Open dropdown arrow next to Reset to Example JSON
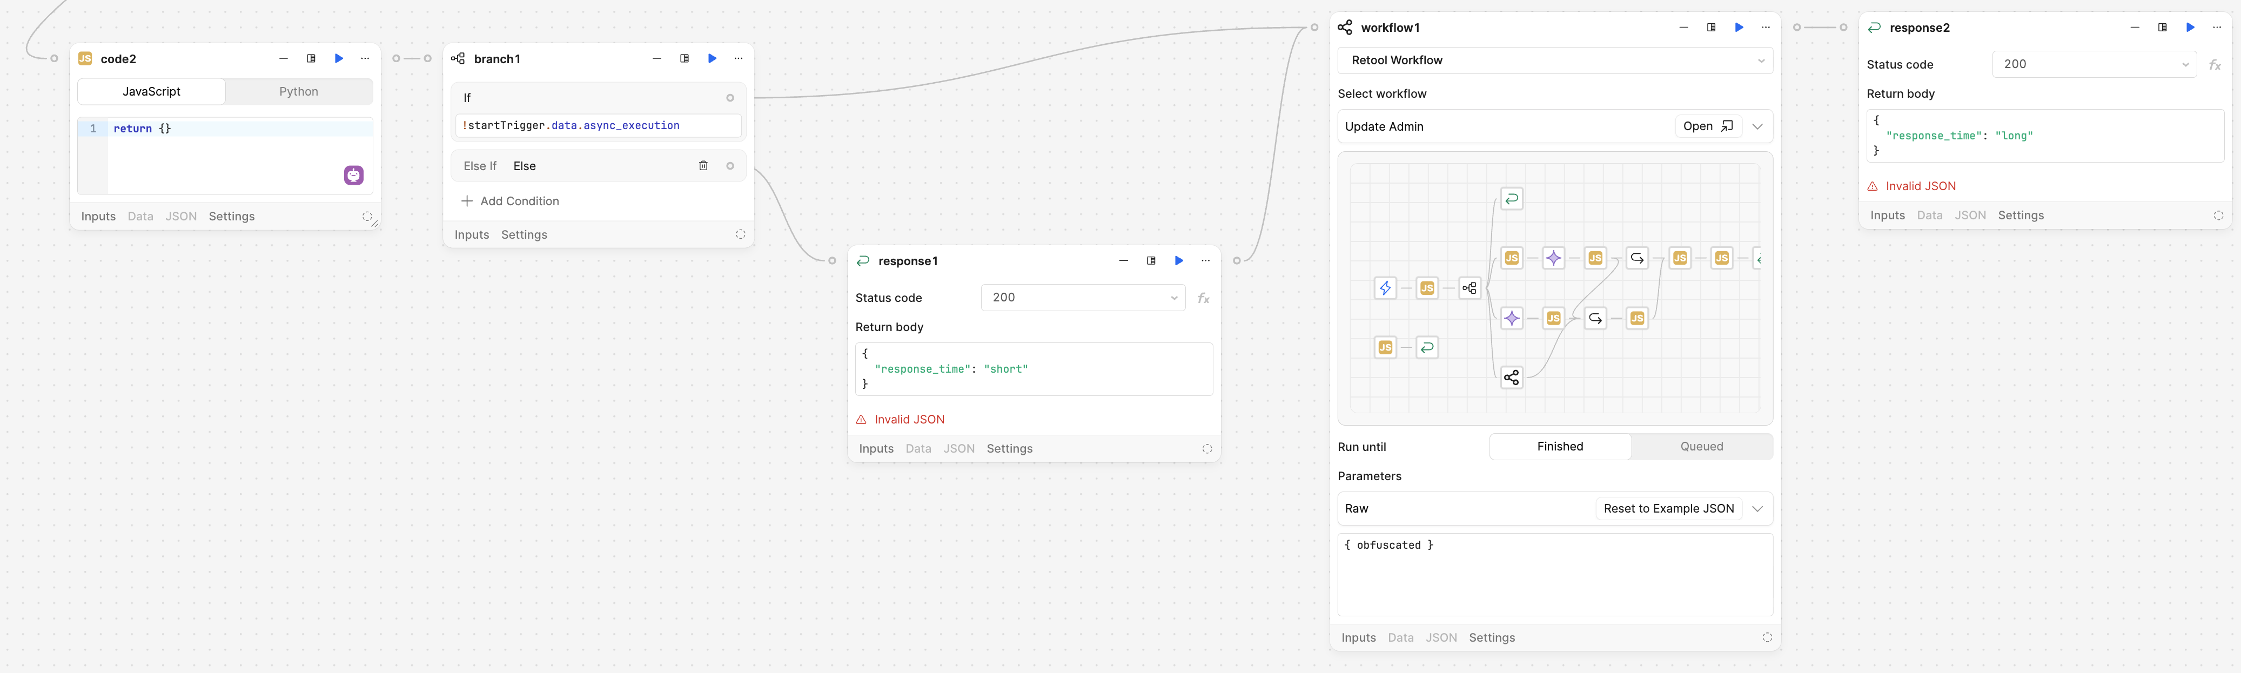Viewport: 2241px width, 673px height. pyautogui.click(x=1757, y=509)
